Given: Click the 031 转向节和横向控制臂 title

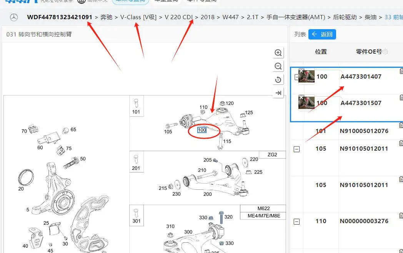Looking at the screenshot, I should coord(39,34).
